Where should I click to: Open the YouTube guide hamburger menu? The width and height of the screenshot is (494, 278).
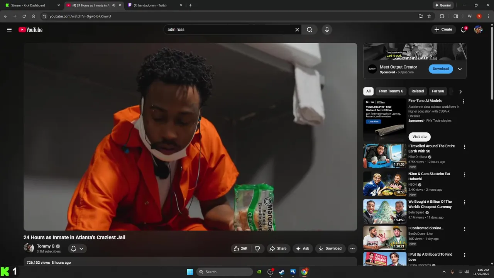(9, 30)
